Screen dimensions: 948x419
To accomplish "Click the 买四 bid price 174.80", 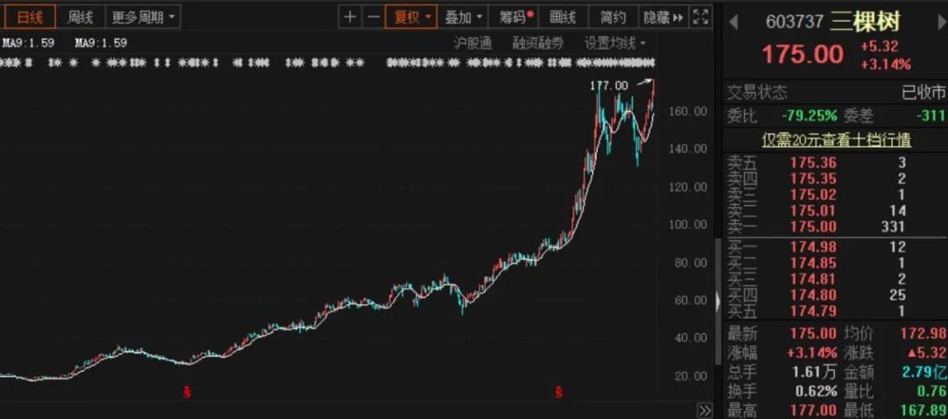I will tap(813, 295).
